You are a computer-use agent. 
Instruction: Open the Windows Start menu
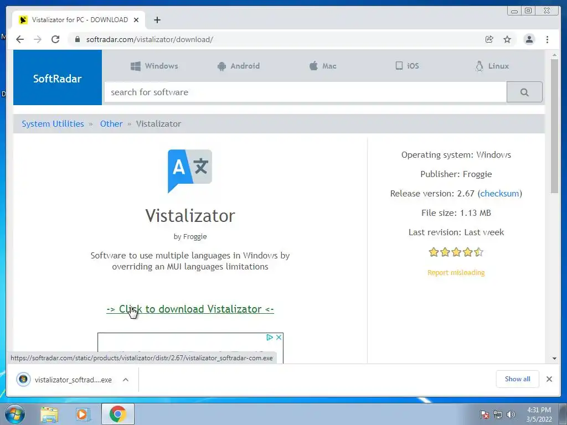coord(15,414)
